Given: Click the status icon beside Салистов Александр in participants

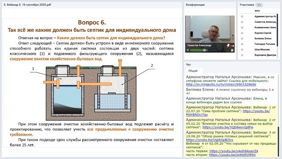Looking at the screenshot, I should tap(242, 22).
